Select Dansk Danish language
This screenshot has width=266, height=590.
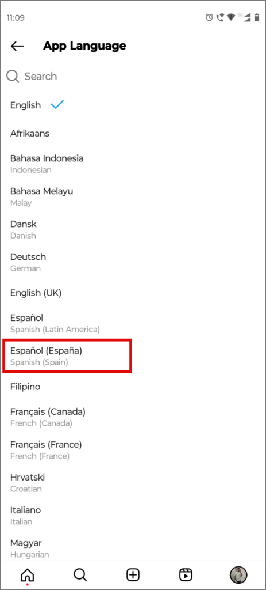133,229
